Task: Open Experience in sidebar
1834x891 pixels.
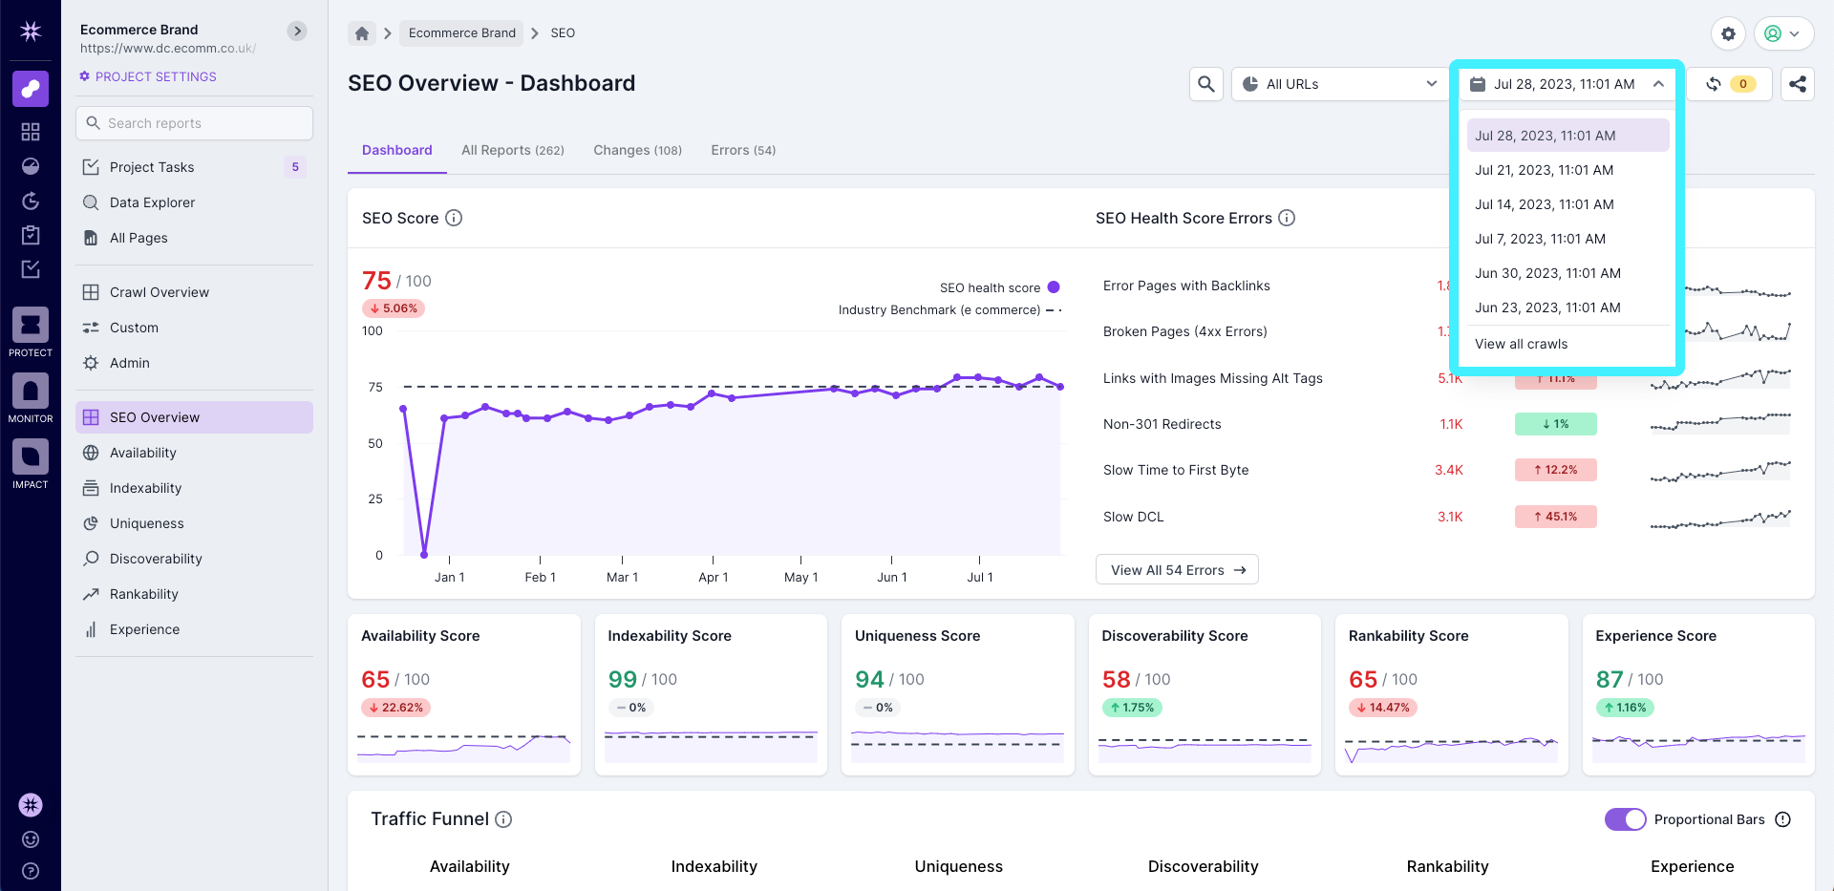Action: tap(194, 629)
